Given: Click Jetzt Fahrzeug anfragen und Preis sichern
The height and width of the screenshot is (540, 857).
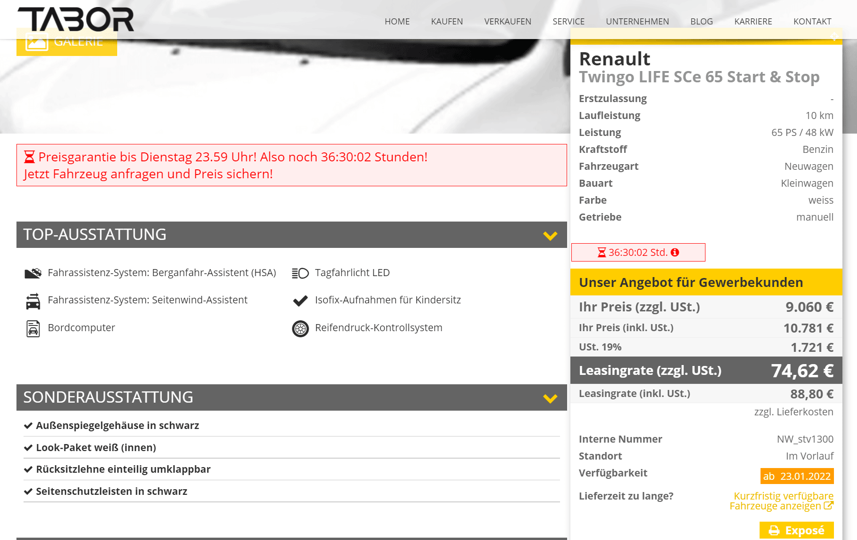Looking at the screenshot, I should click(148, 174).
